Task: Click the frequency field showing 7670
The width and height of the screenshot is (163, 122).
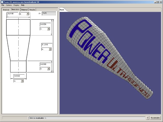Action: coord(49,13)
